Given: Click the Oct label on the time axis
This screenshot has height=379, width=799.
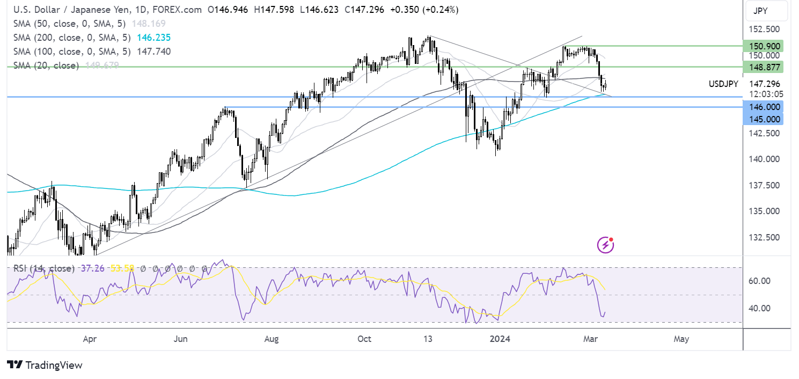Looking at the screenshot, I should 364,339.
